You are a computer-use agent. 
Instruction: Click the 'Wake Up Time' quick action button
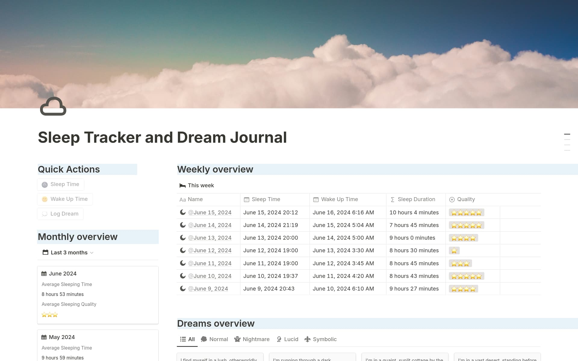click(64, 199)
